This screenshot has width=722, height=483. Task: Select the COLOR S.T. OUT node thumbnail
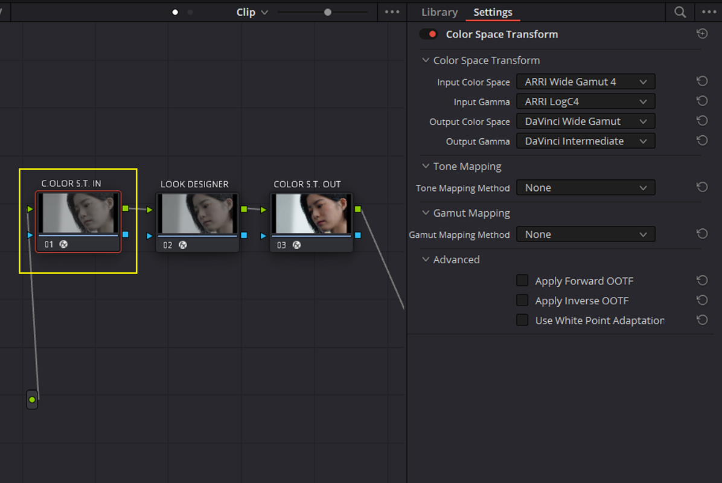pyautogui.click(x=311, y=213)
